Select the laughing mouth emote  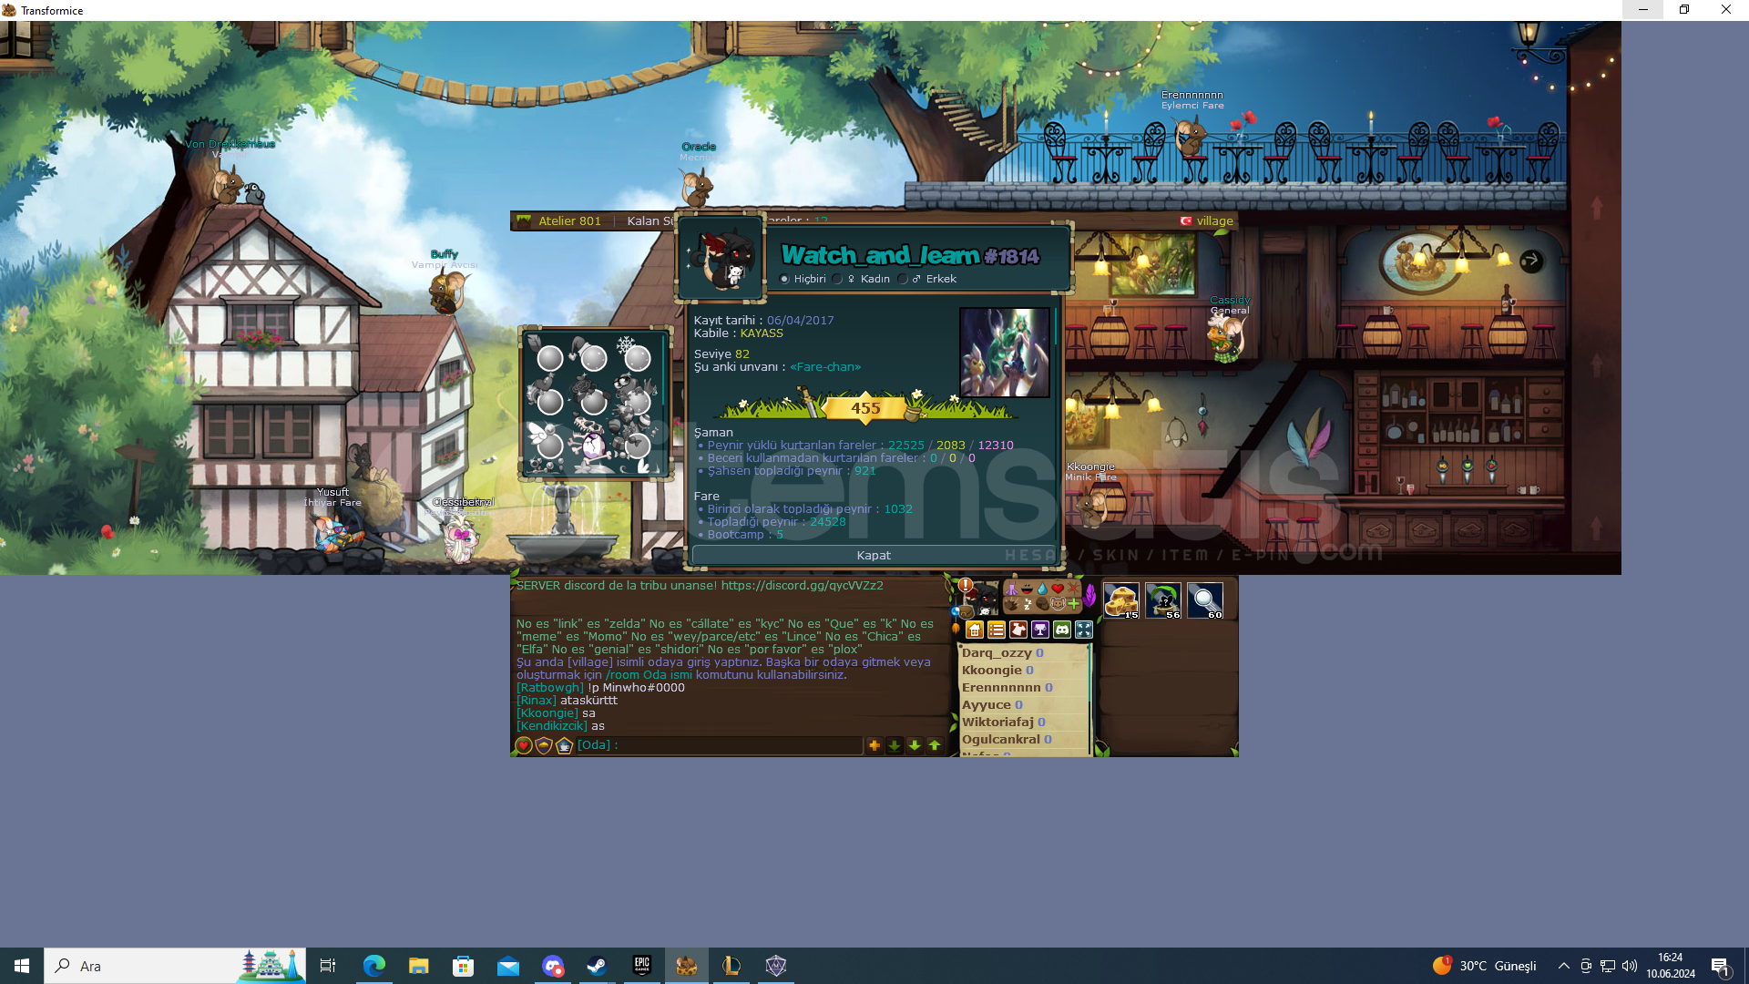tap(1027, 589)
